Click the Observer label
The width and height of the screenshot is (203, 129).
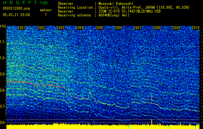click(66, 4)
